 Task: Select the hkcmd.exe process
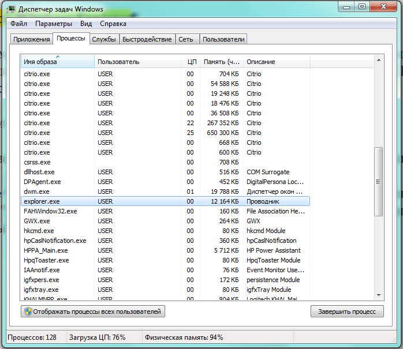(165, 231)
